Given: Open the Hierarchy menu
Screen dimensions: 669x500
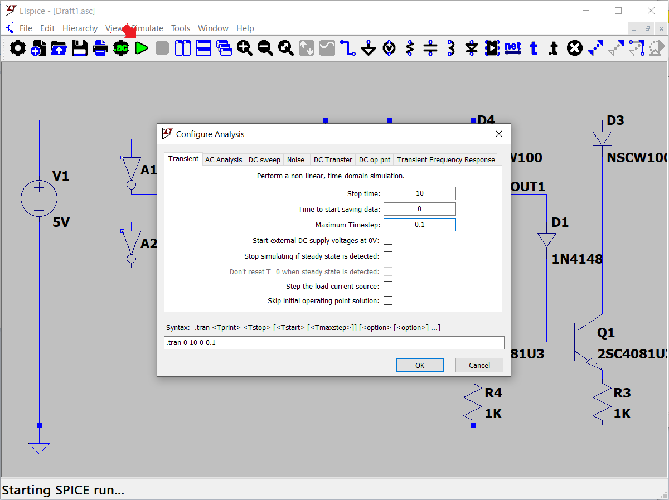Looking at the screenshot, I should (80, 28).
